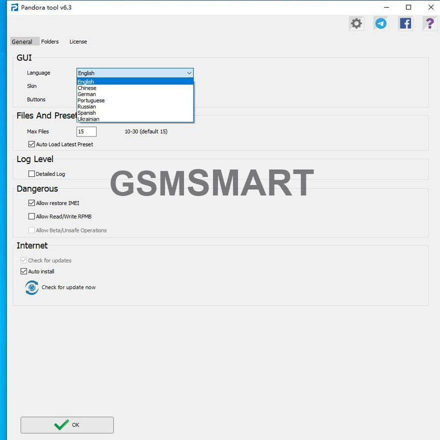440x440 pixels.
Task: Click Allow Beta/Unsafe Operations checkbox
Action: coord(31,230)
